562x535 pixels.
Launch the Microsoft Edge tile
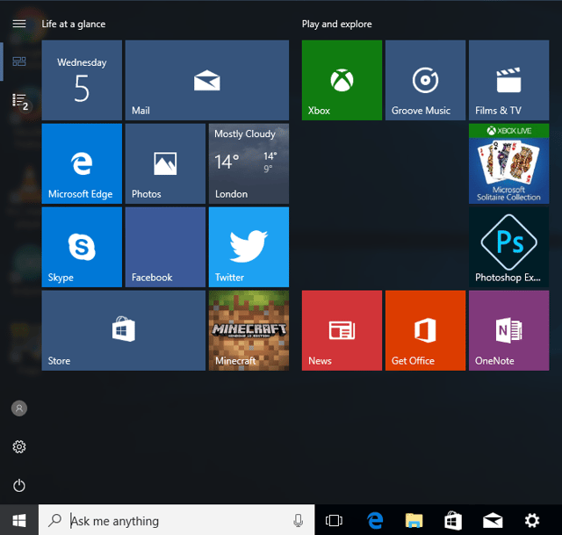tap(82, 164)
